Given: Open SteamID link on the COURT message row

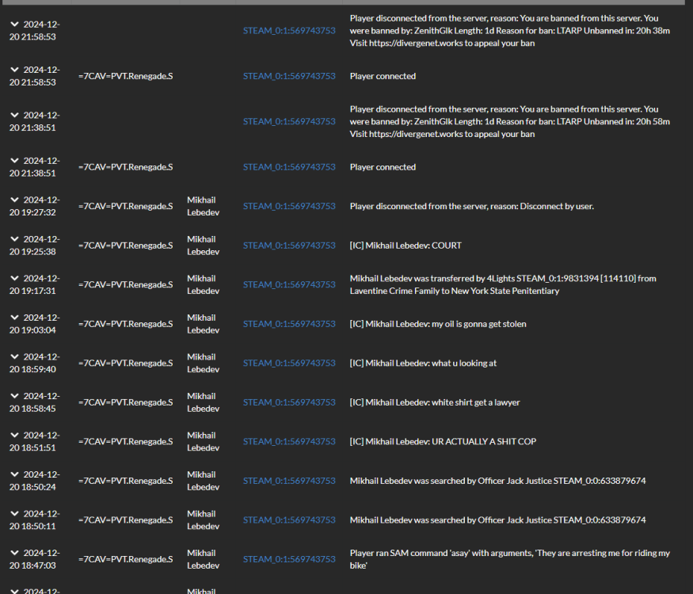Looking at the screenshot, I should (x=289, y=246).
